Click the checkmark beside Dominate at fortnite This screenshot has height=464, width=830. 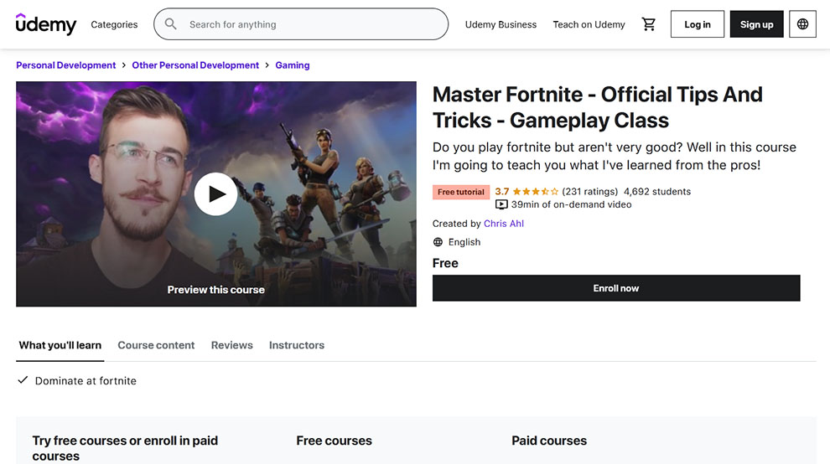click(23, 380)
